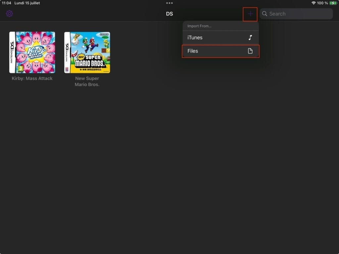339x254 pixels.
Task: Click the "Import From..." menu header
Action: pos(199,26)
